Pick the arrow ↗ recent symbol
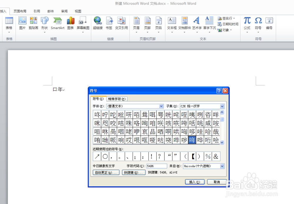294x204 pixels. (x=97, y=156)
